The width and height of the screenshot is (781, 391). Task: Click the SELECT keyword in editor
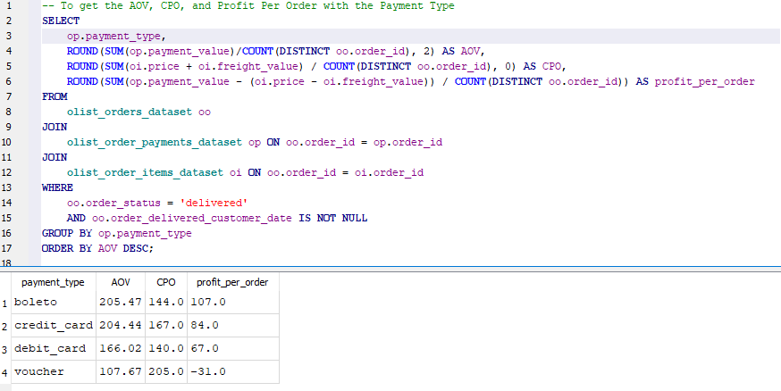pyautogui.click(x=61, y=21)
